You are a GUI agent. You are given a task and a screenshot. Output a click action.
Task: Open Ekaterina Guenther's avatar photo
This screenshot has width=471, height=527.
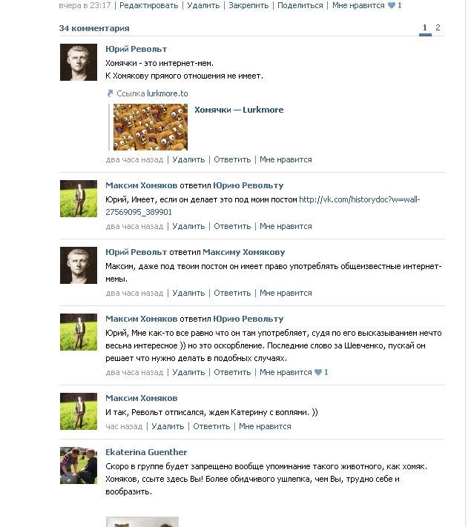[79, 465]
